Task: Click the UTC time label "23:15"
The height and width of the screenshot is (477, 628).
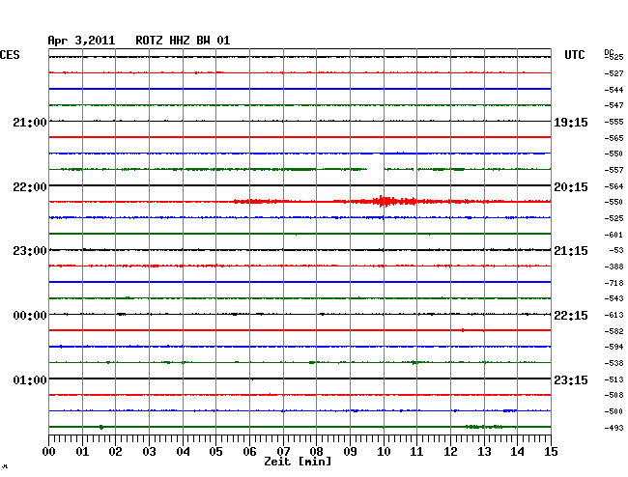Action: (x=571, y=379)
